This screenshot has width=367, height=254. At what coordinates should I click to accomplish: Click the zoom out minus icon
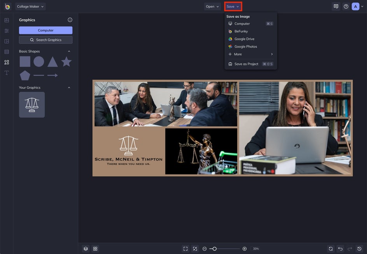pyautogui.click(x=204, y=249)
